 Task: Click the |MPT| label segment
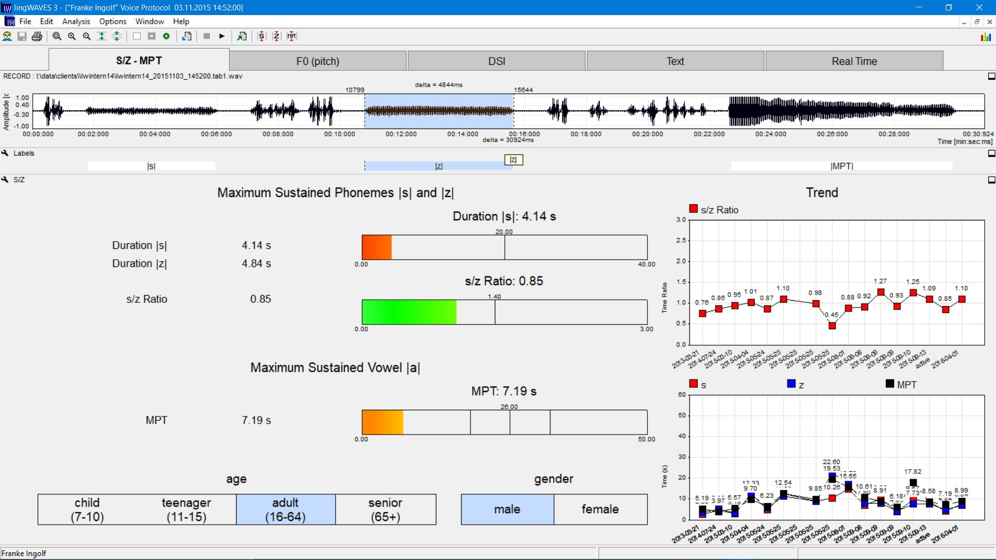[x=841, y=166]
